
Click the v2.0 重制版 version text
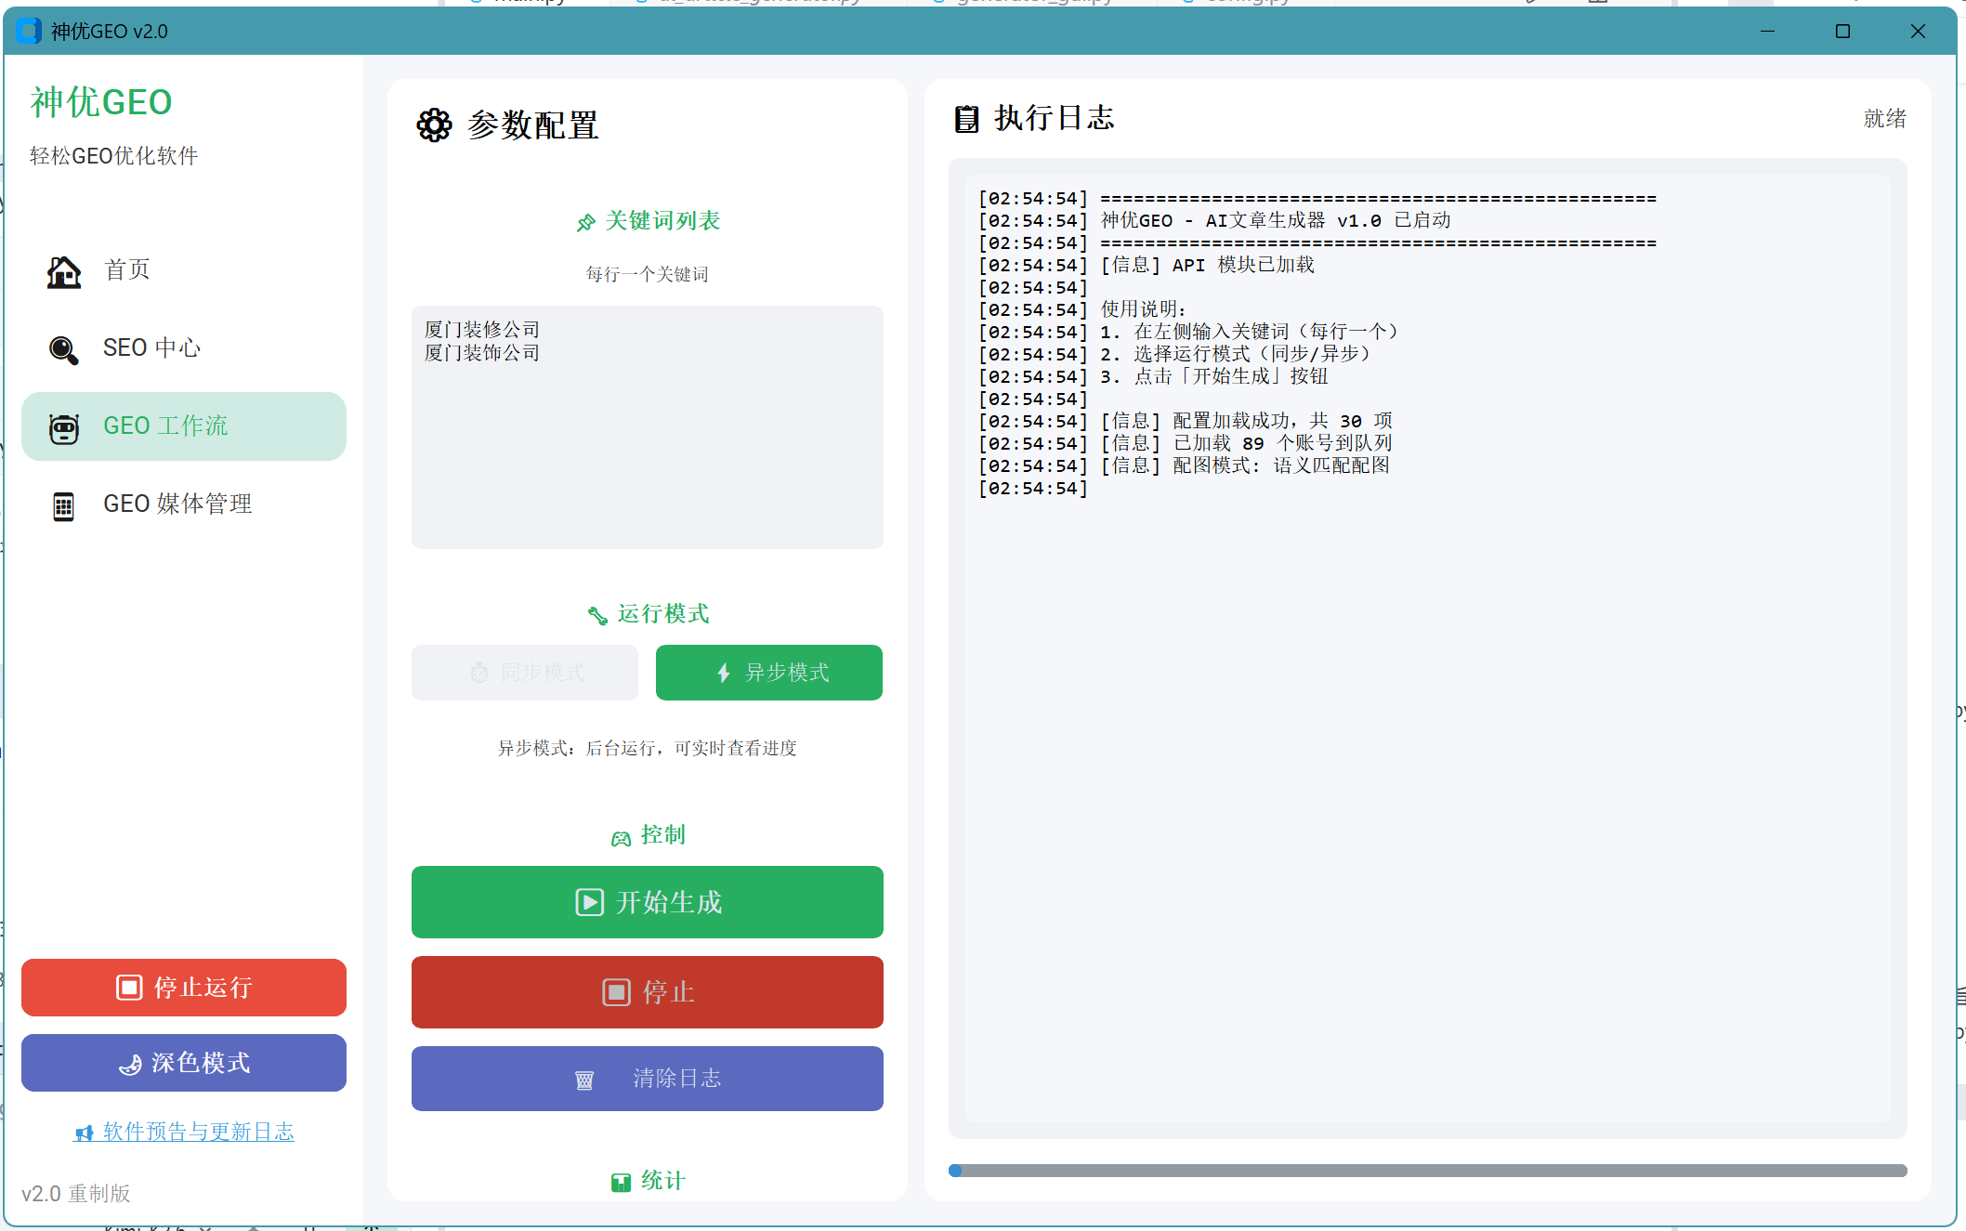point(76,1193)
